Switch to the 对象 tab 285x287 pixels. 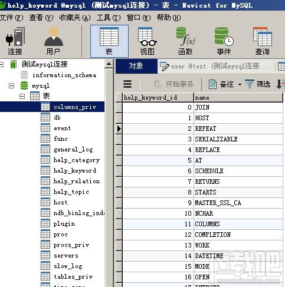136,66
